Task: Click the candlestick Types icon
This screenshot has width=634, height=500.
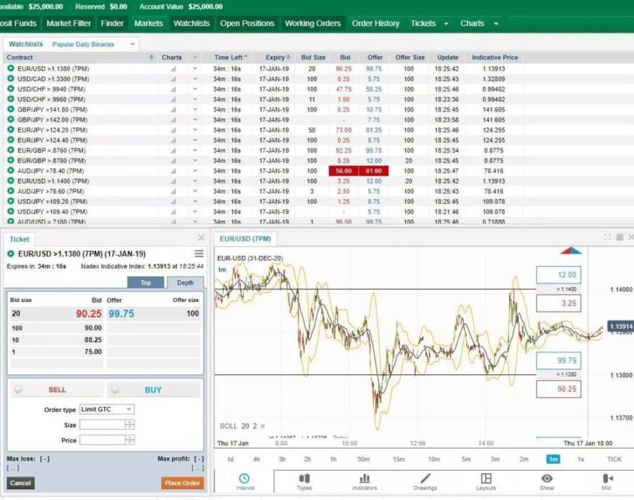Action: point(304,479)
